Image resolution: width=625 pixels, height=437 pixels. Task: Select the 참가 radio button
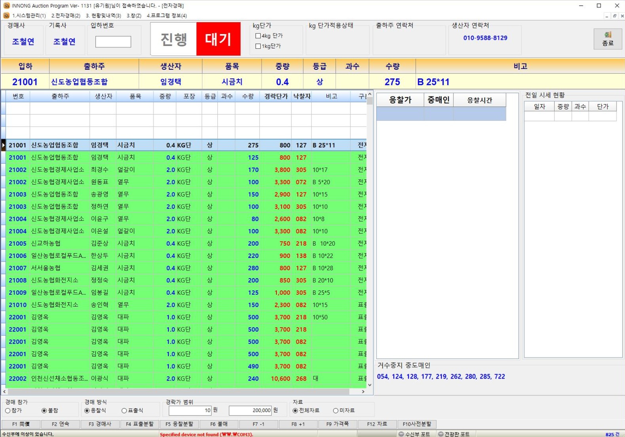point(8,410)
